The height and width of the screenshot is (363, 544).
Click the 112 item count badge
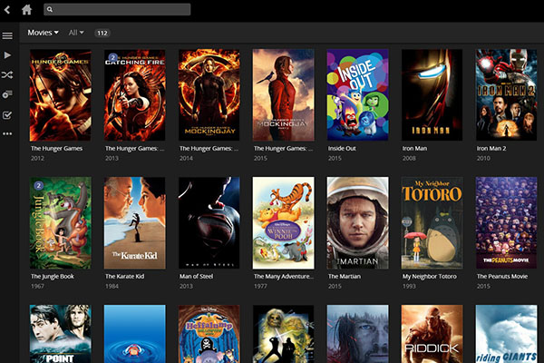click(x=102, y=33)
